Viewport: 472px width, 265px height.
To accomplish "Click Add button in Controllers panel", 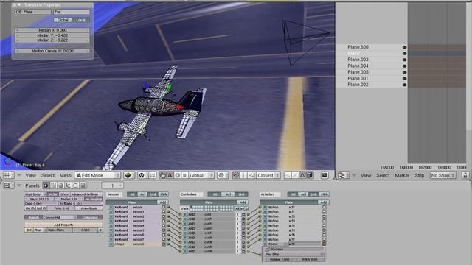I will 243,202.
